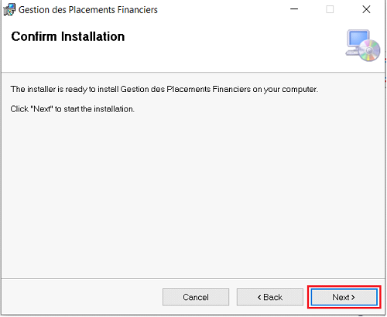The image size is (387, 317).
Task: Click empty title bar space beside the title
Action: (222, 9)
